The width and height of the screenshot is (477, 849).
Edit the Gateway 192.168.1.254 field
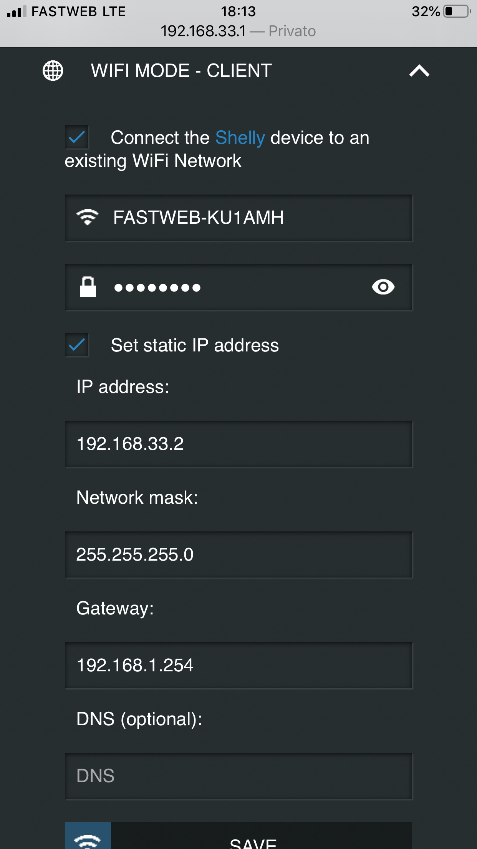[238, 666]
